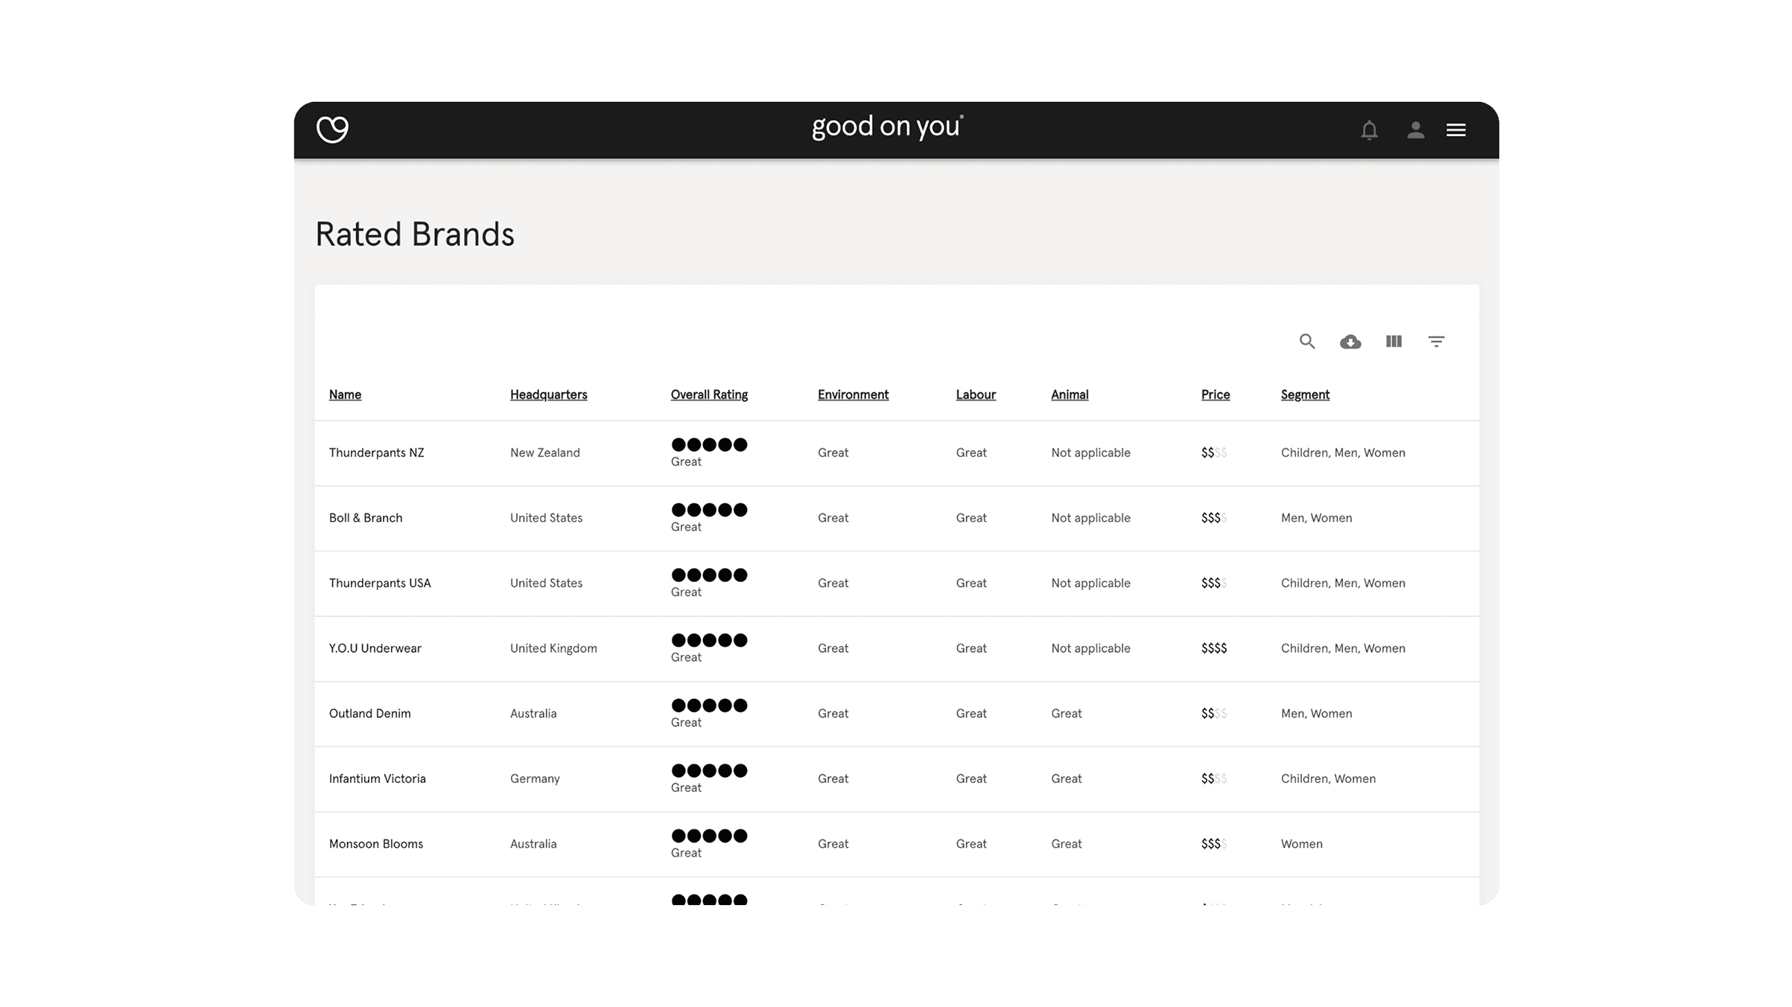Sort table by Name column
The height and width of the screenshot is (1007, 1792).
click(345, 394)
